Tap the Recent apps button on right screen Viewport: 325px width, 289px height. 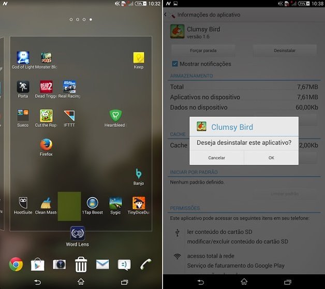click(x=288, y=282)
